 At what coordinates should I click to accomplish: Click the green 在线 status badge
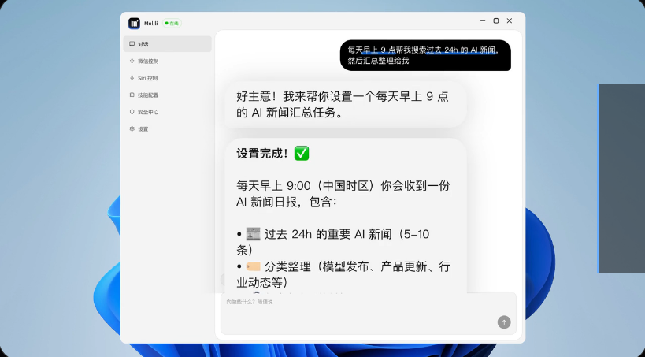[x=172, y=23]
